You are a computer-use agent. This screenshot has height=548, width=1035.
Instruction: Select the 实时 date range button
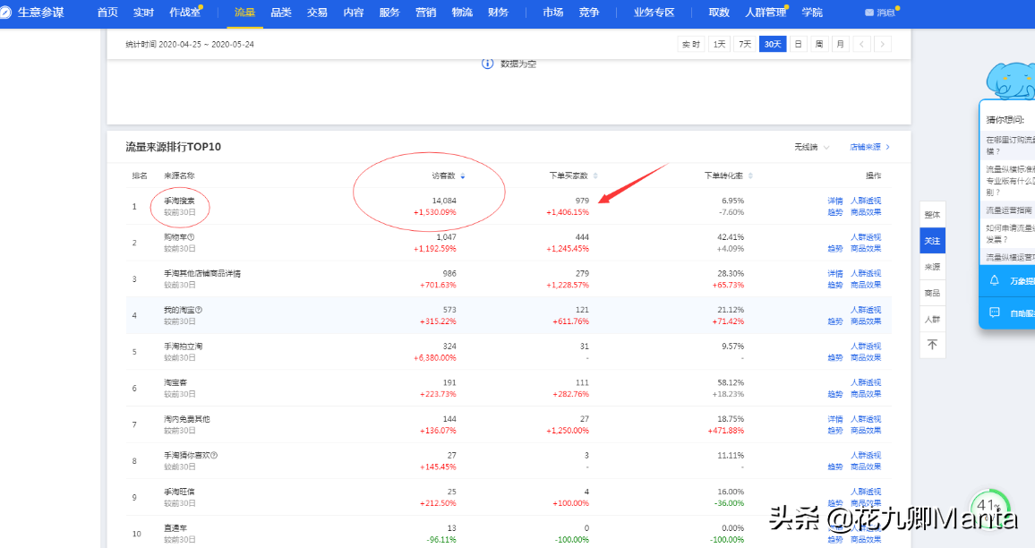click(691, 44)
